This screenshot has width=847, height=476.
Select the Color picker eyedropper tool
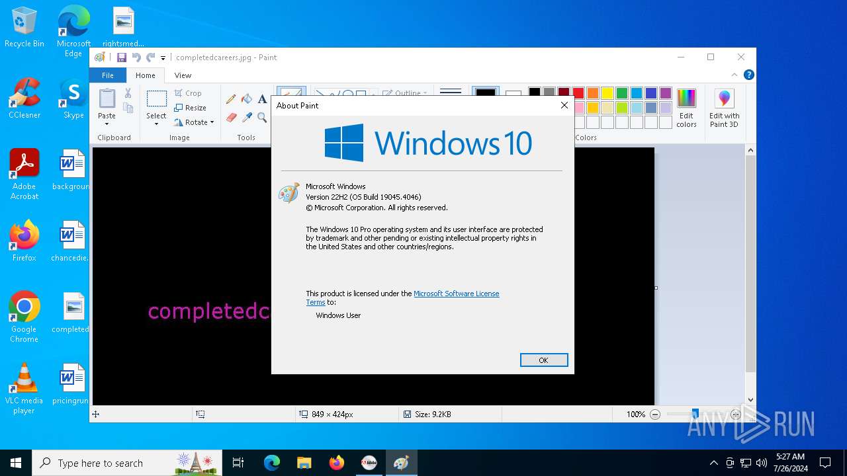247,118
